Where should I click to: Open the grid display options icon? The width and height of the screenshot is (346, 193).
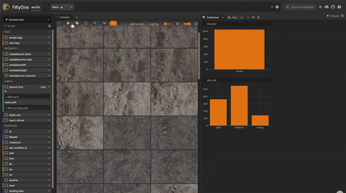coord(178,24)
